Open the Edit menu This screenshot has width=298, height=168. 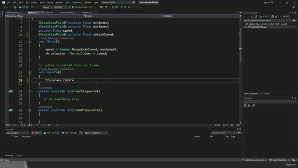[14, 2]
